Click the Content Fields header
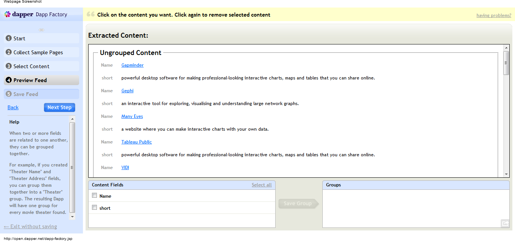Viewport: 515px width, 241px height. click(182, 185)
